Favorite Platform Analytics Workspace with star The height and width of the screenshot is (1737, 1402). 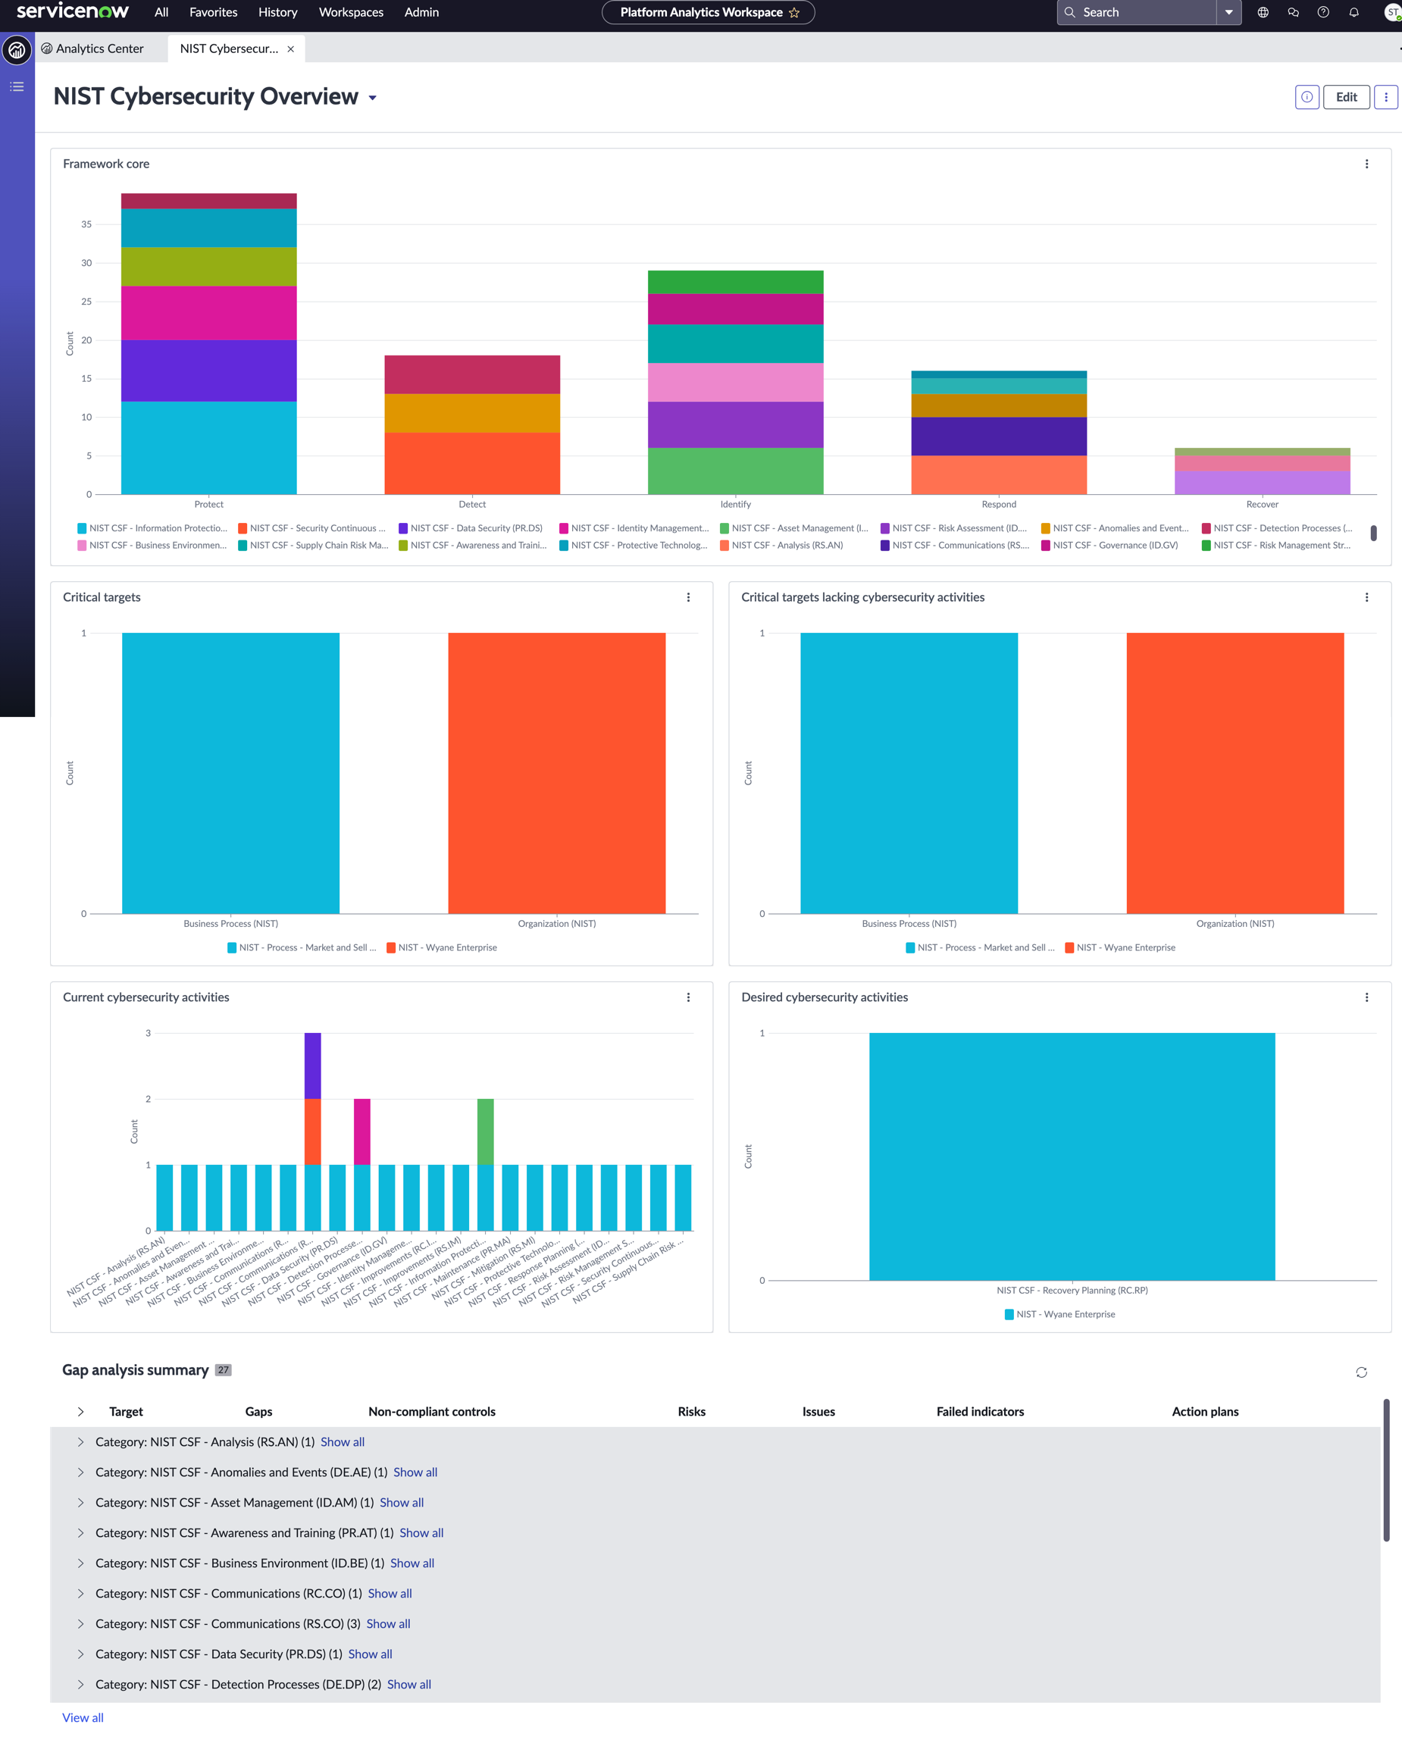794,12
